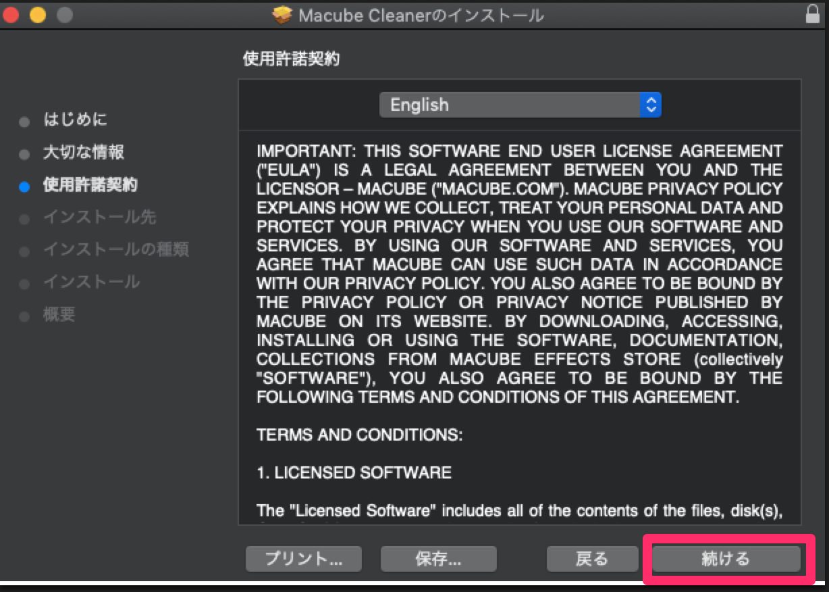This screenshot has height=592, width=829.
Task: Select the 概要 step
Action: (x=59, y=314)
